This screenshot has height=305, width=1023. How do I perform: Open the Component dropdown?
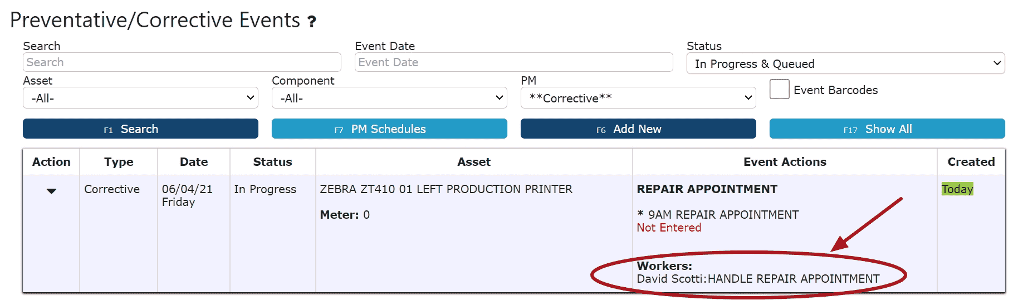[389, 98]
